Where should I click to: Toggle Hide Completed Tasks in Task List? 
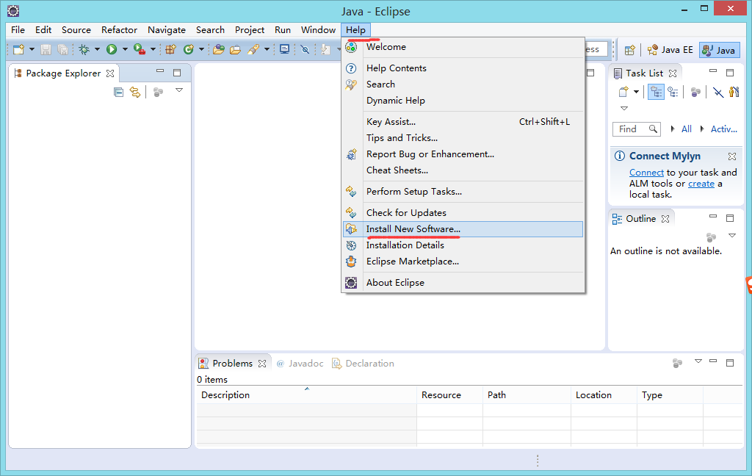point(718,92)
